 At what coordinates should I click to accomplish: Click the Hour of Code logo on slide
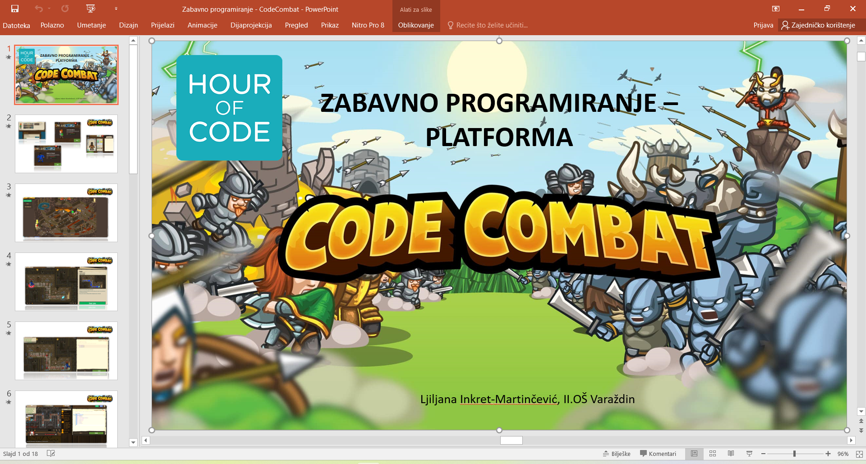[230, 108]
